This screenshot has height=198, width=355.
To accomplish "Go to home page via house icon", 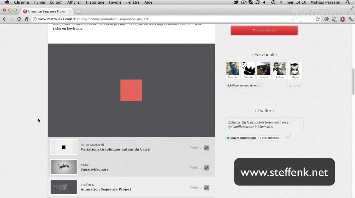I will [x=26, y=19].
